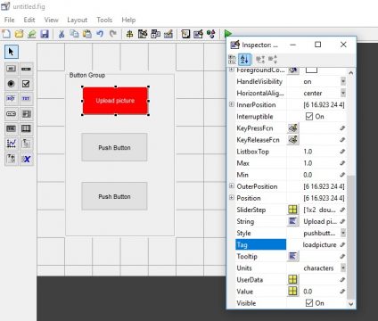The width and height of the screenshot is (378, 321).
Task: Expand the OuterPosition property
Action: click(232, 186)
